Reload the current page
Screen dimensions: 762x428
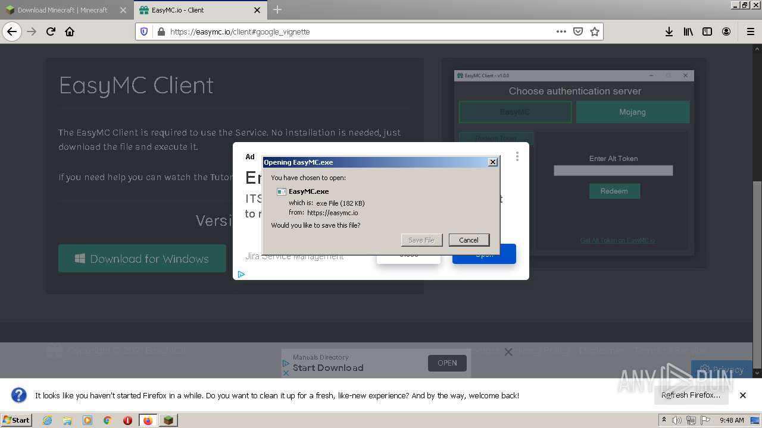tap(51, 32)
